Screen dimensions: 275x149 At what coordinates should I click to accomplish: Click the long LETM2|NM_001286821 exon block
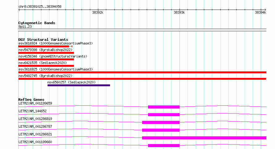pyautogui.click(x=204, y=138)
